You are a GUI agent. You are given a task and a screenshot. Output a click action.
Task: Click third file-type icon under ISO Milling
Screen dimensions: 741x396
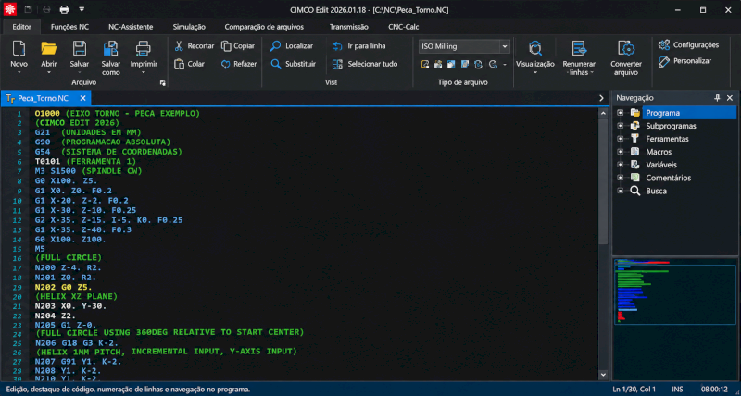(451, 64)
